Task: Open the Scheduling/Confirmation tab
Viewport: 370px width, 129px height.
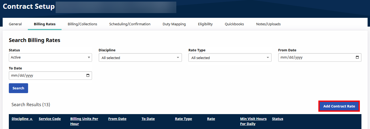Action: coord(130,24)
